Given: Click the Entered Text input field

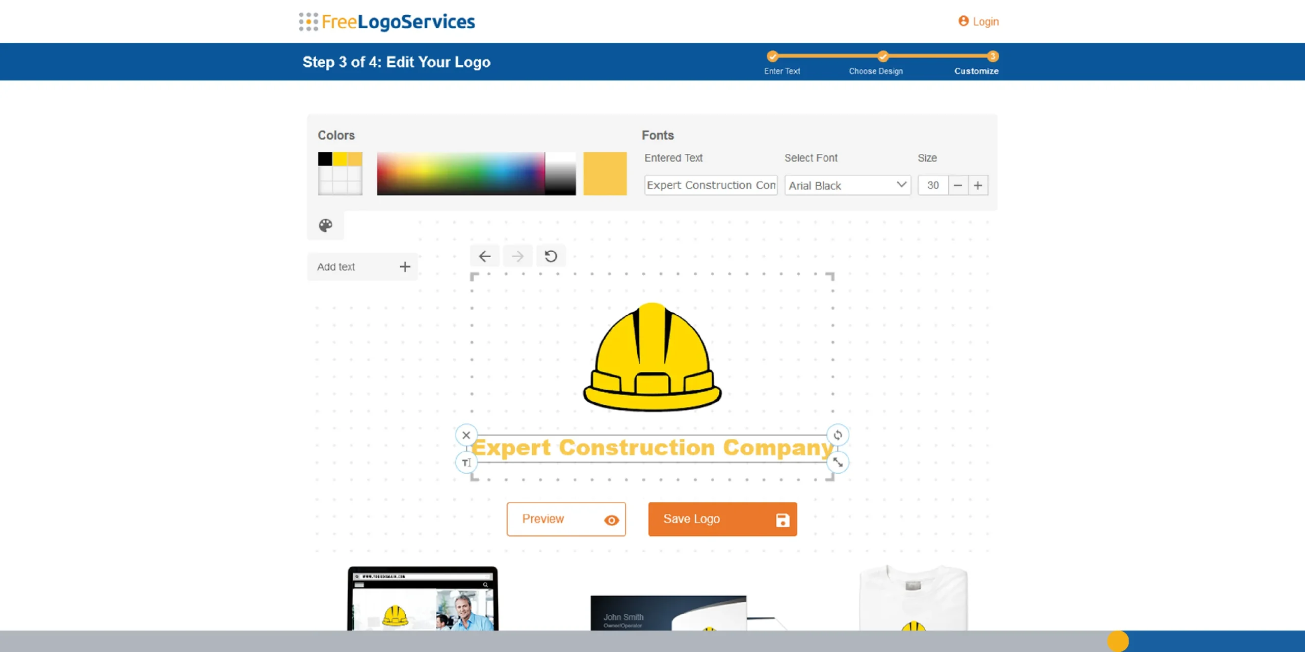Looking at the screenshot, I should pyautogui.click(x=711, y=185).
